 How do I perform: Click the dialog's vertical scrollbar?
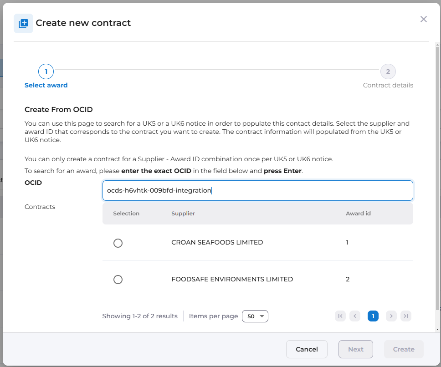click(437, 182)
